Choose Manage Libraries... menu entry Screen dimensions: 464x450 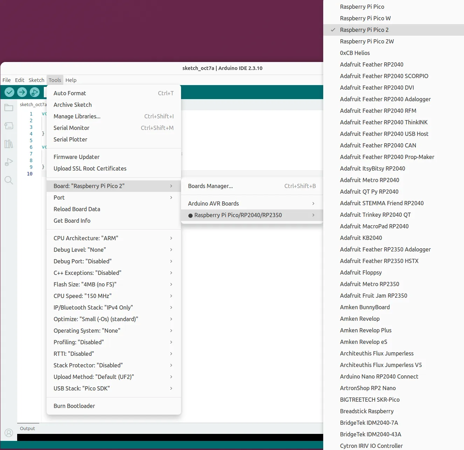click(114, 116)
